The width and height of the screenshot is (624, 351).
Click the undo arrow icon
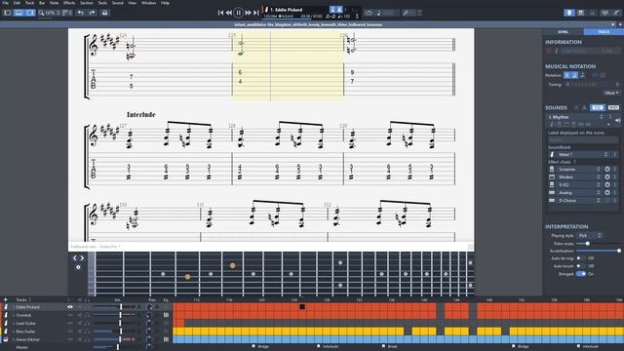click(x=81, y=13)
